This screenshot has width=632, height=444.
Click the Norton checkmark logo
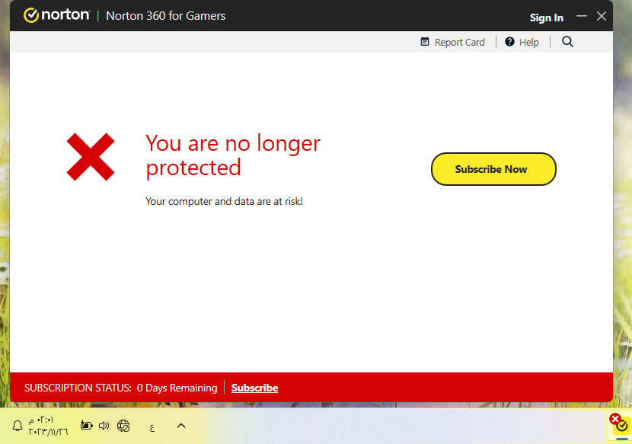[x=31, y=15]
